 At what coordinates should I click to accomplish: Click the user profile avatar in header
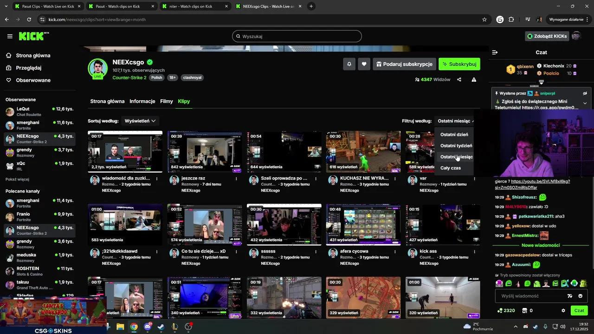coord(576,36)
